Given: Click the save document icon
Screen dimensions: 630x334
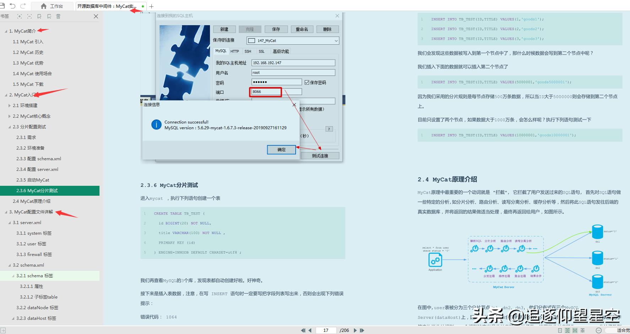Looking at the screenshot, I should [3, 6].
